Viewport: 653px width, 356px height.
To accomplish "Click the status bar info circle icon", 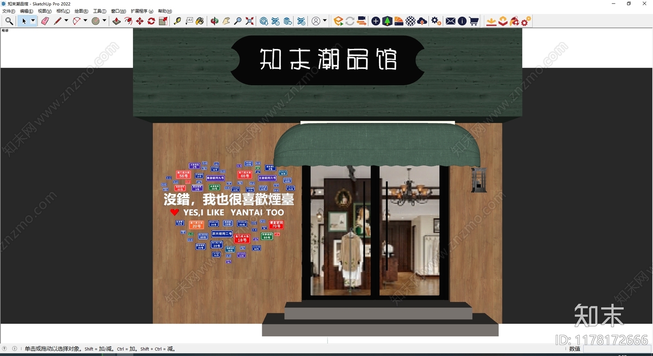I will (x=15, y=349).
